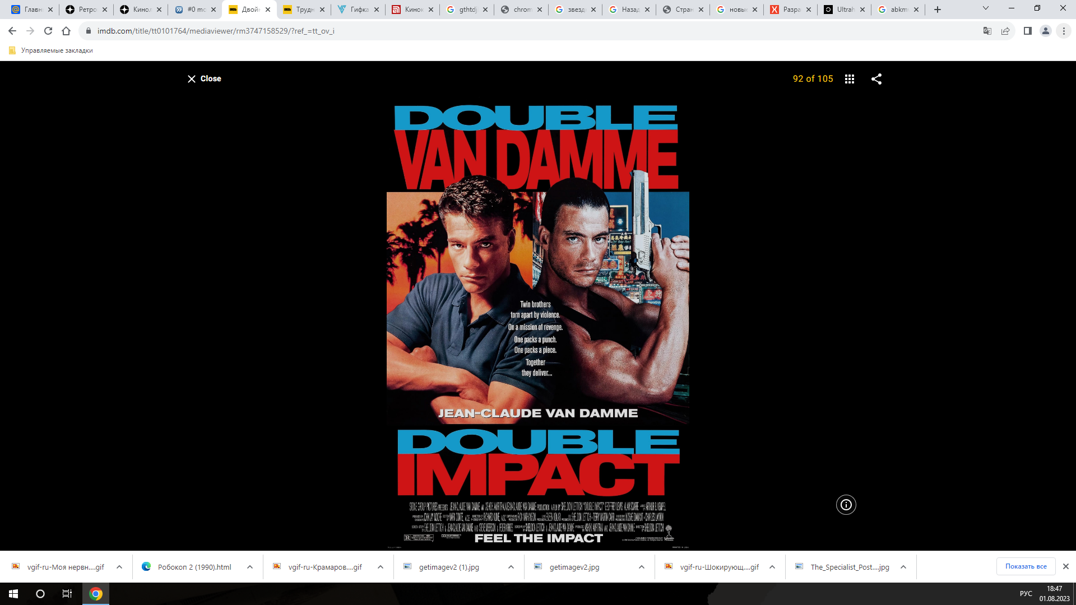Expand options for getimagev2 (1).jpg download
The height and width of the screenshot is (605, 1076).
[x=511, y=567]
